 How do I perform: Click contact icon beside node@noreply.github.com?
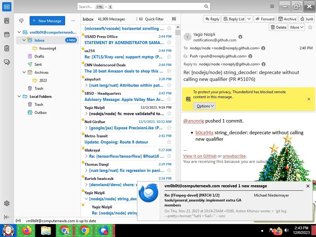[263, 48]
